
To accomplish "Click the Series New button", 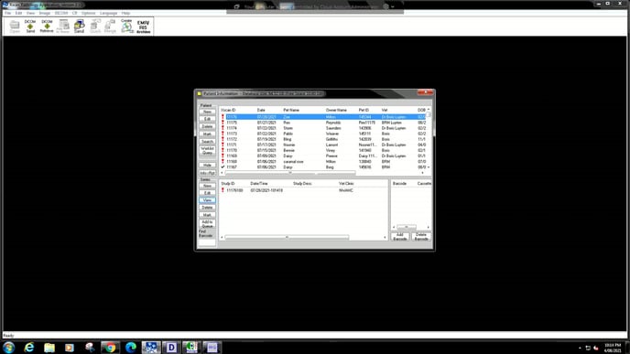I will (207, 186).
